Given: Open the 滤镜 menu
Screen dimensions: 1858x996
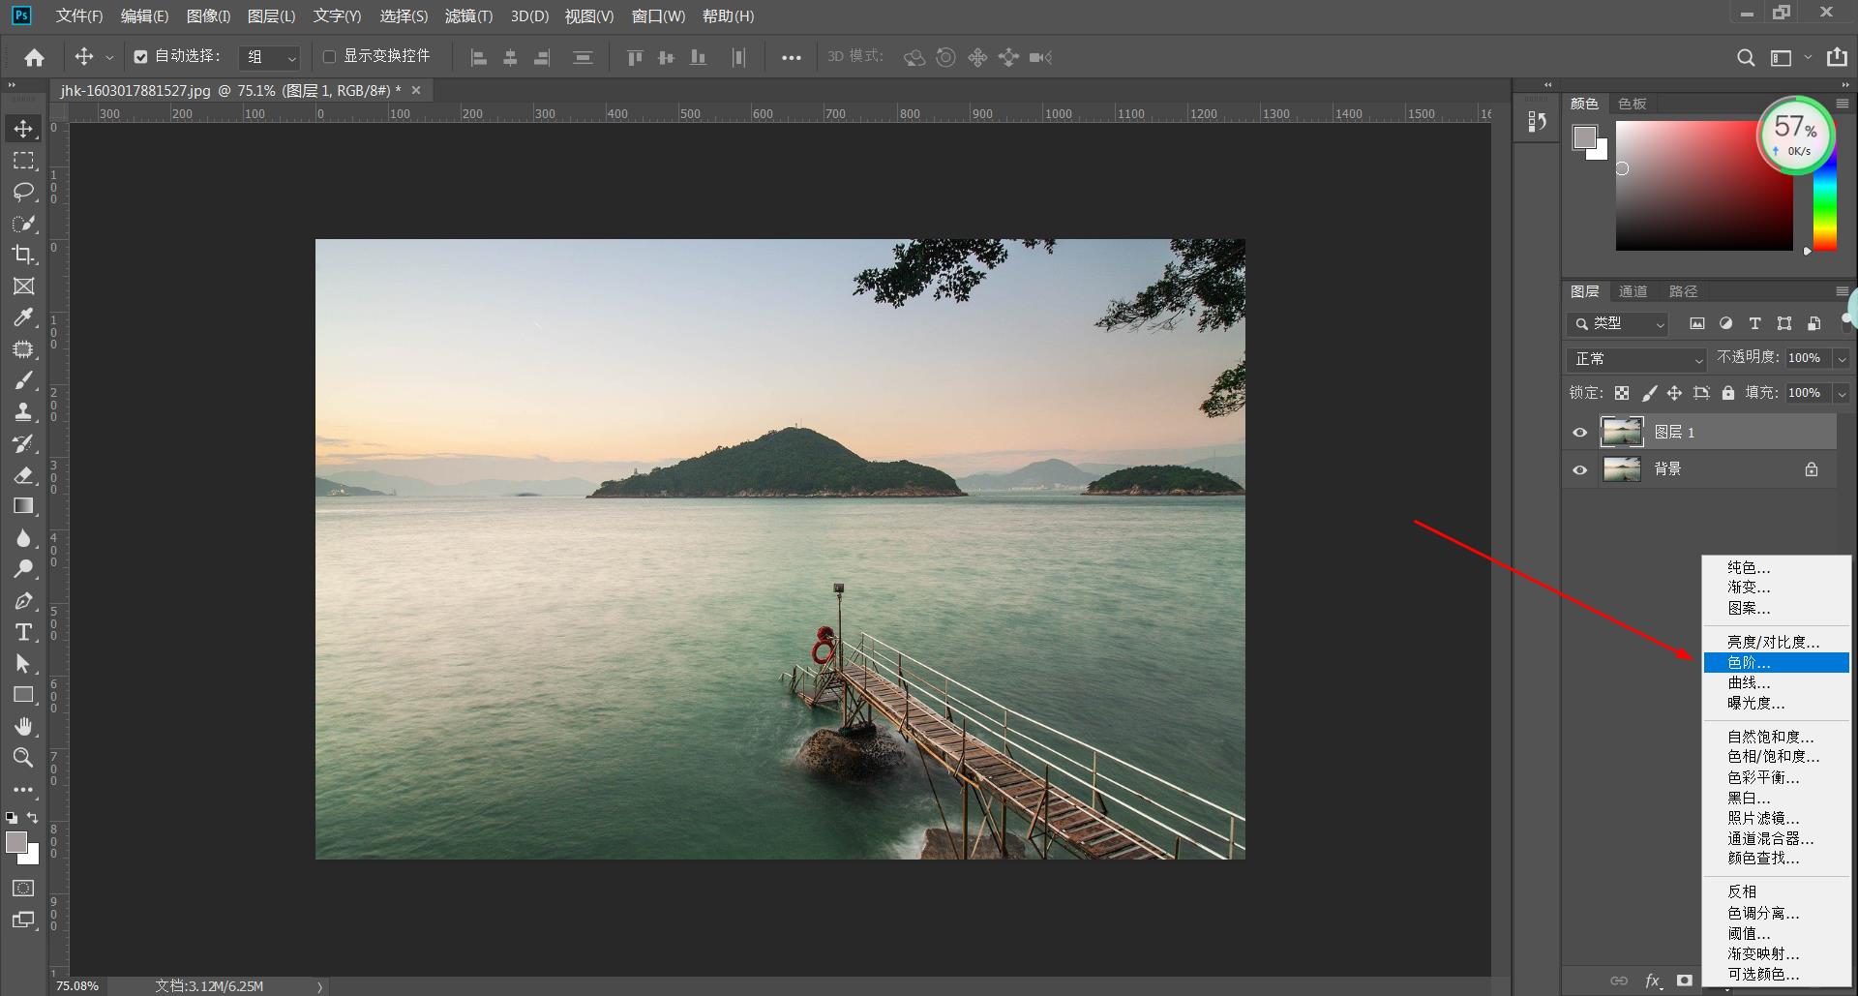Looking at the screenshot, I should [468, 16].
